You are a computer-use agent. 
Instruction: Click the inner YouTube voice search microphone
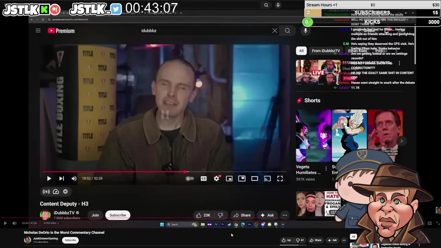click(x=305, y=31)
